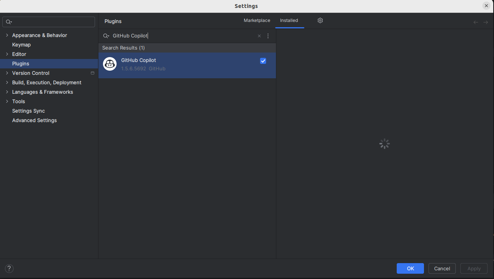494x279 pixels.
Task: Switch to the Installed tab
Action: (289, 20)
